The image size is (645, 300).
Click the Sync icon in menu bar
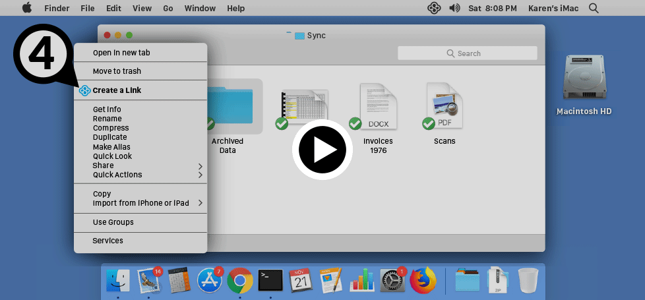coord(433,9)
